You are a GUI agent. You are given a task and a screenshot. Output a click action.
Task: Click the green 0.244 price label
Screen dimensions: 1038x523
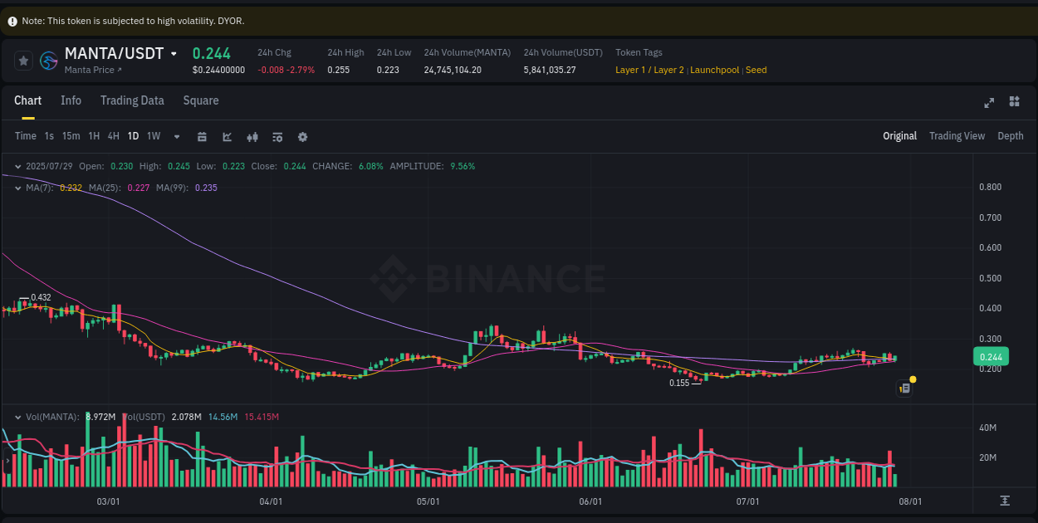coord(990,355)
